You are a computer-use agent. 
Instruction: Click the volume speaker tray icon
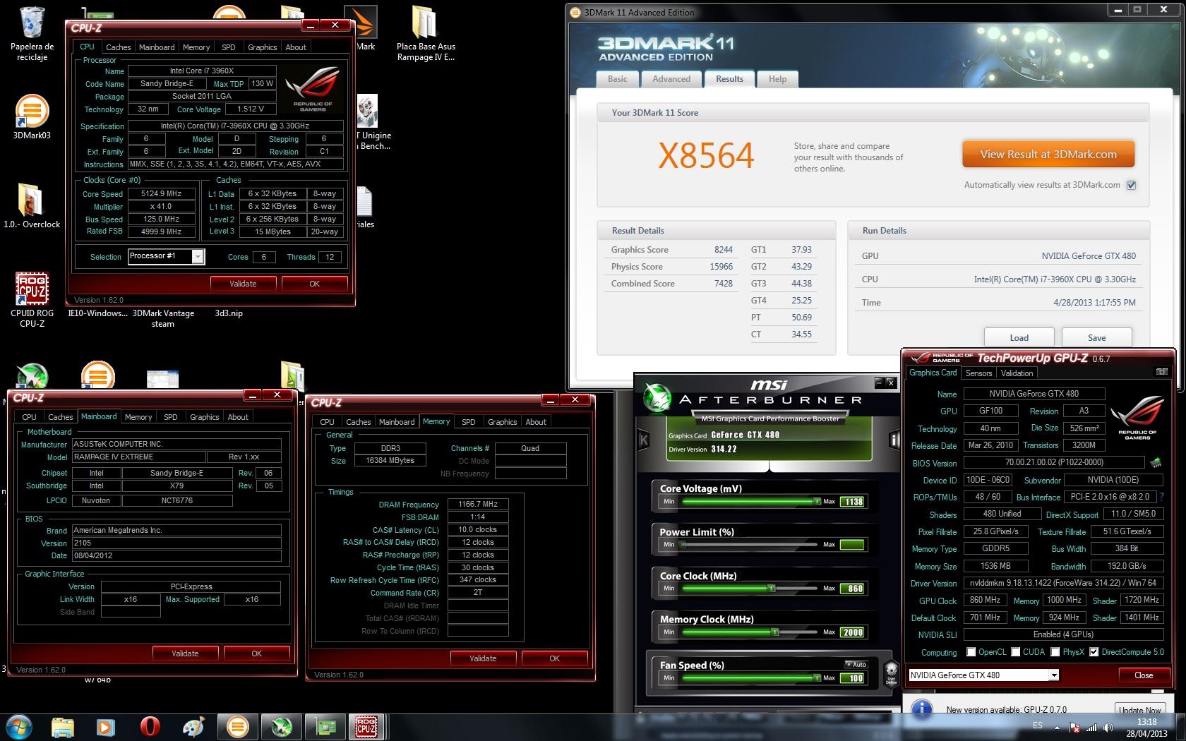click(x=1108, y=728)
